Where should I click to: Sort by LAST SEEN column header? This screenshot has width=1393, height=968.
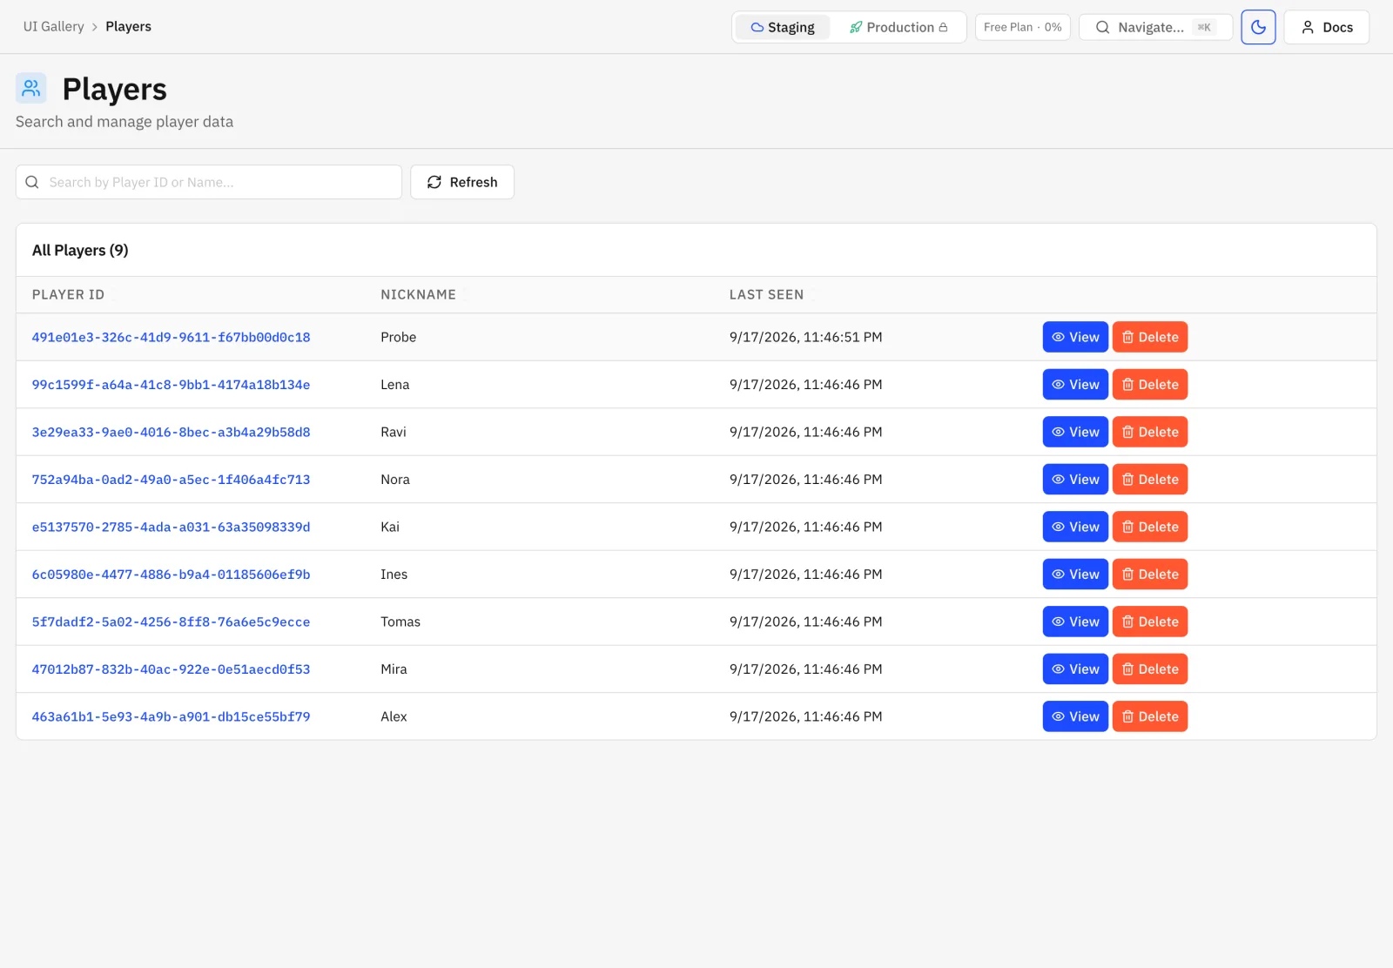click(x=766, y=294)
